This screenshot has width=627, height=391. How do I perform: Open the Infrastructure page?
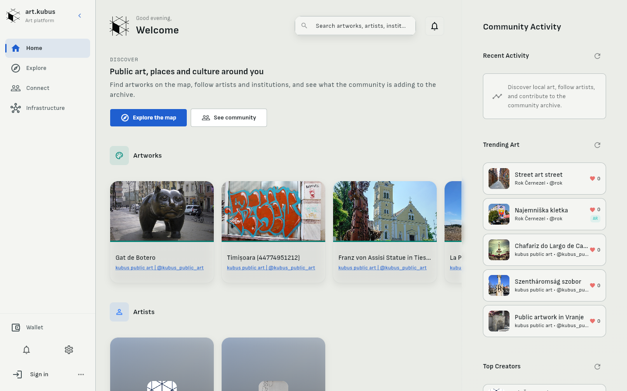pos(48,108)
